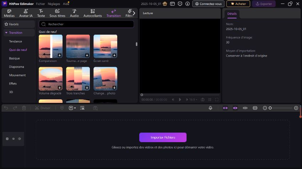This screenshot has width=302, height=169.
Task: Open the Autocollants tab
Action: pyautogui.click(x=92, y=13)
